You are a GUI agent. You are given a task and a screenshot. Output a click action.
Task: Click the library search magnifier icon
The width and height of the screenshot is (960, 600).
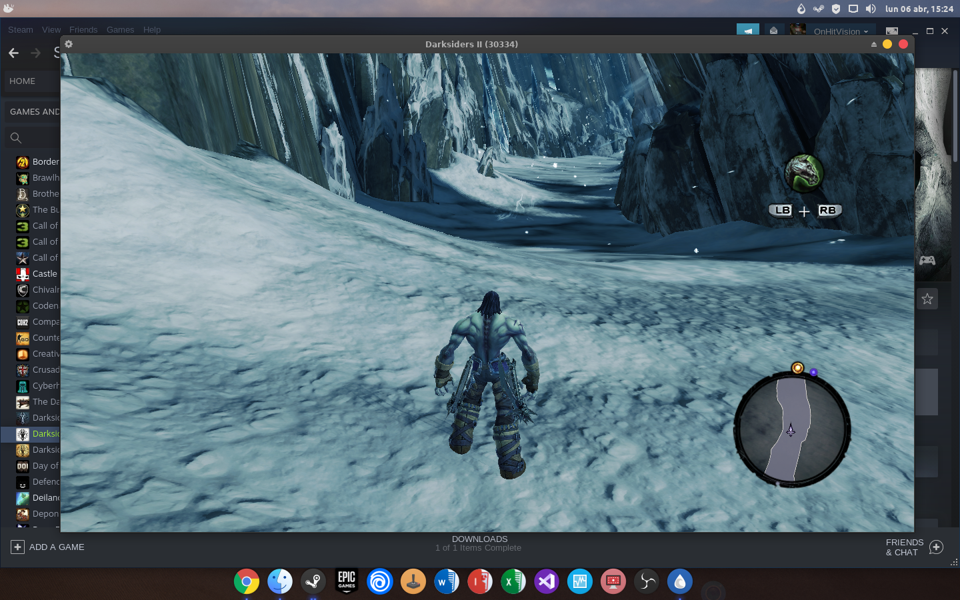(x=16, y=138)
